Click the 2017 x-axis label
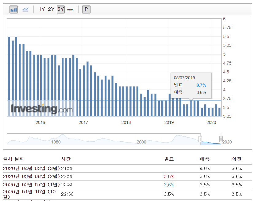254x201 pixels. click(x=83, y=122)
